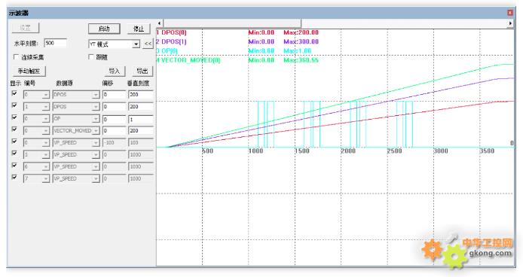Click the 停止 stop button
Viewport: 523px width, 277px height.
[x=139, y=29]
